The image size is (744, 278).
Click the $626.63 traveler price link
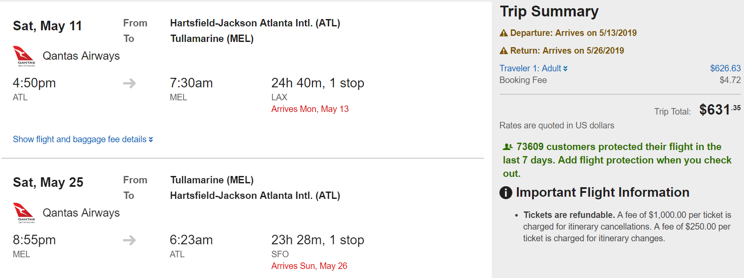click(x=725, y=68)
